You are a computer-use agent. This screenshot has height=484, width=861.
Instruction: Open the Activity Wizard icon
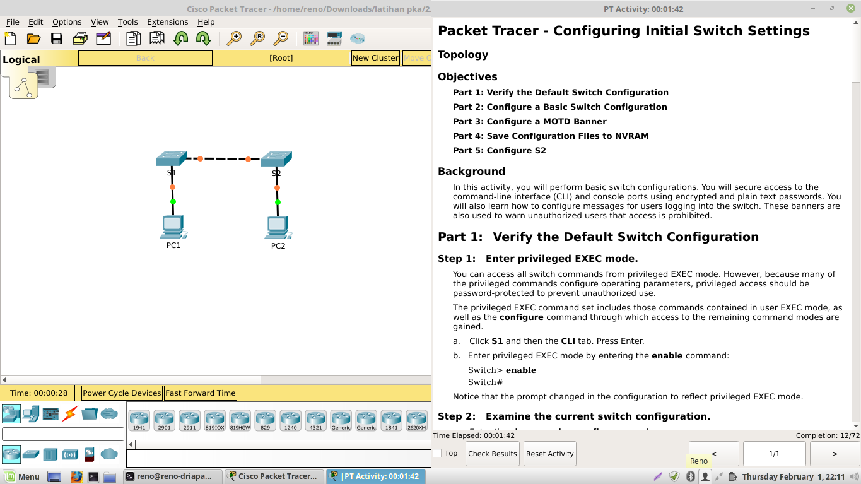coord(103,38)
